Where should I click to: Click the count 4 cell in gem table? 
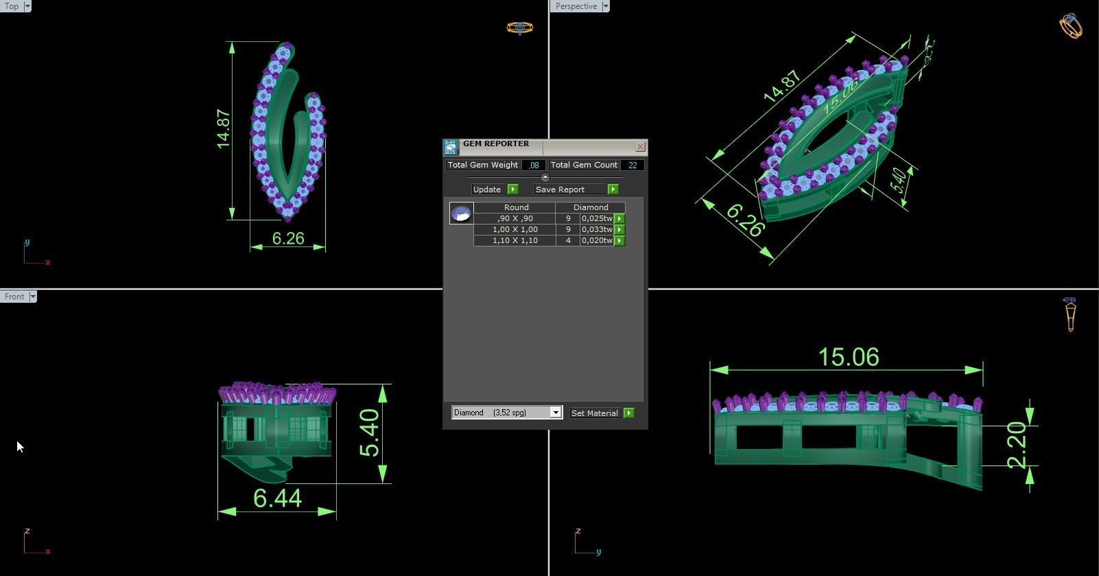click(x=568, y=240)
